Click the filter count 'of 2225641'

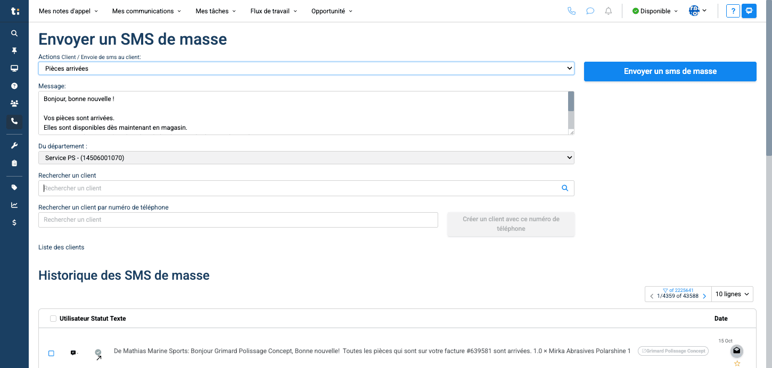pos(678,290)
